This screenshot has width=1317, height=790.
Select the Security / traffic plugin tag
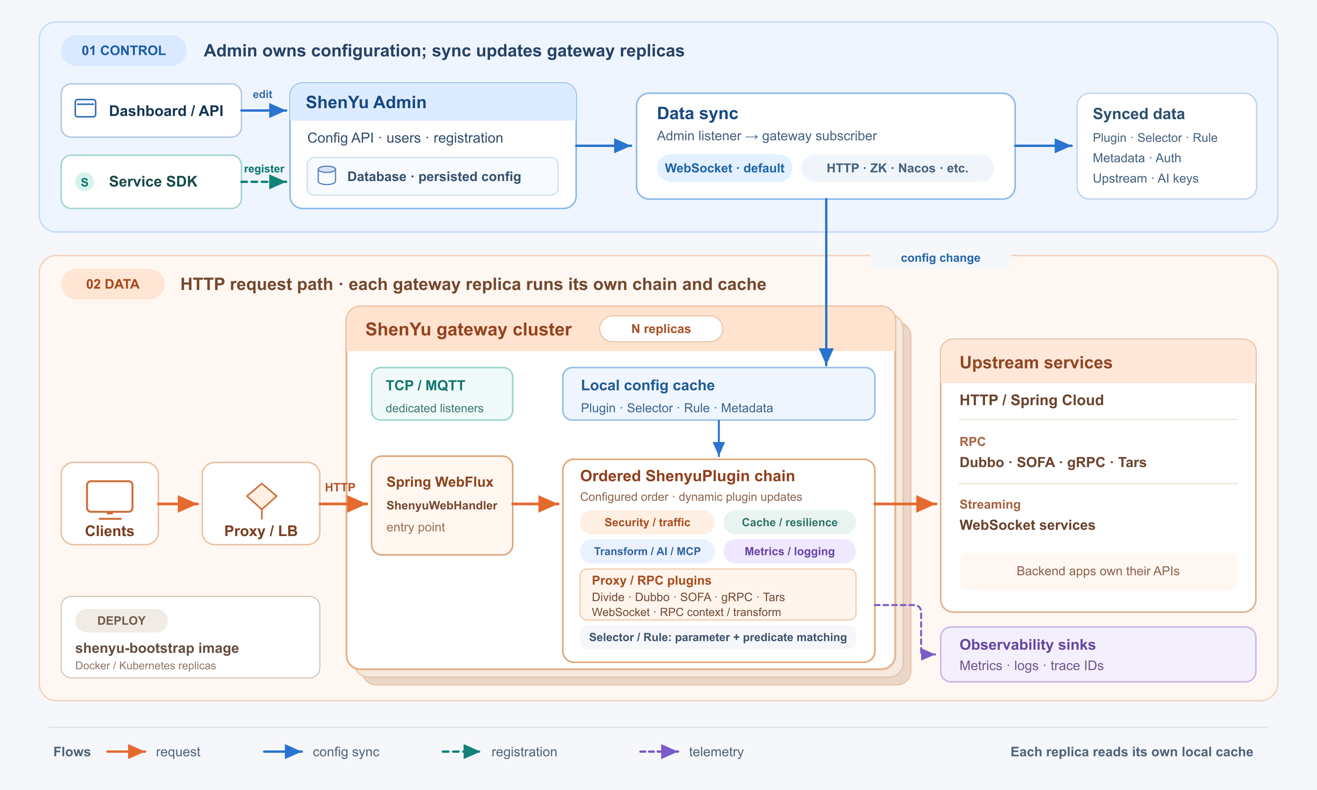tap(647, 522)
